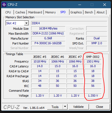Close the CPU-Z window with X
Image resolution: width=112 pixels, height=113 pixels.
pos(105,5)
